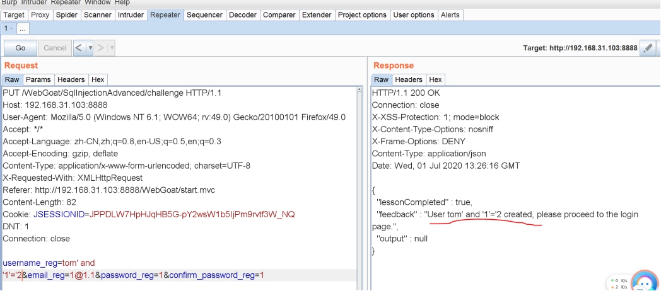Go to next request in history
This screenshot has width=661, height=291.
[100, 48]
